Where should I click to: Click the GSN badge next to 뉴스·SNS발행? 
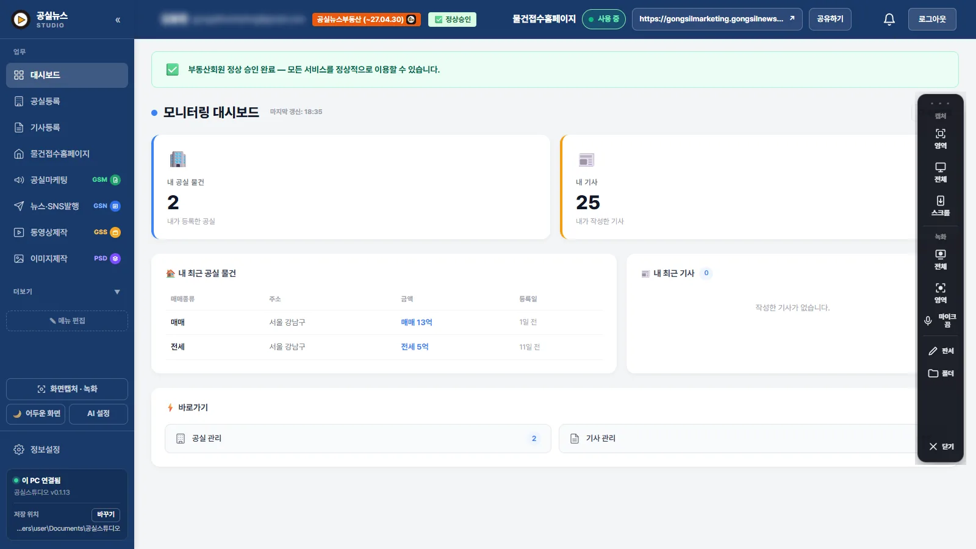[x=107, y=206]
